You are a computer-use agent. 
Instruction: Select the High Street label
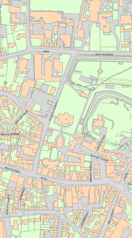click(x=12, y=170)
